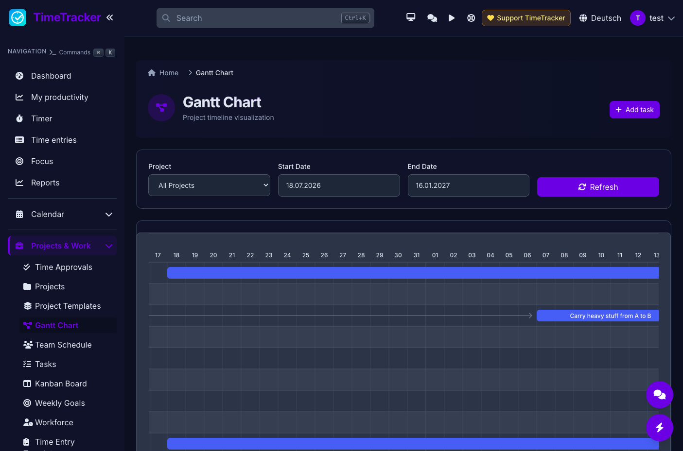Open the chat bubbles icon in header

432,18
